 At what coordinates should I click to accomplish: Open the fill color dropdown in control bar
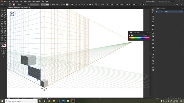(12, 5)
